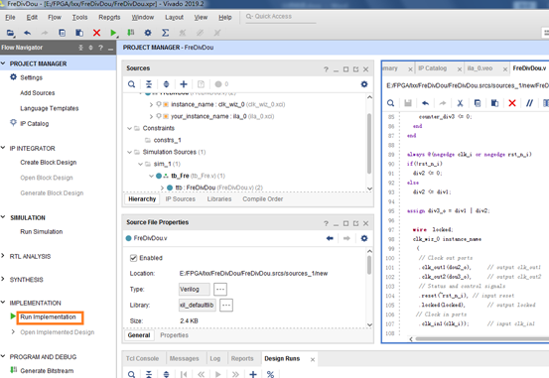Screen dimensions: 549x378
Task: Collapse the SIMULATION section
Action: click(3, 217)
